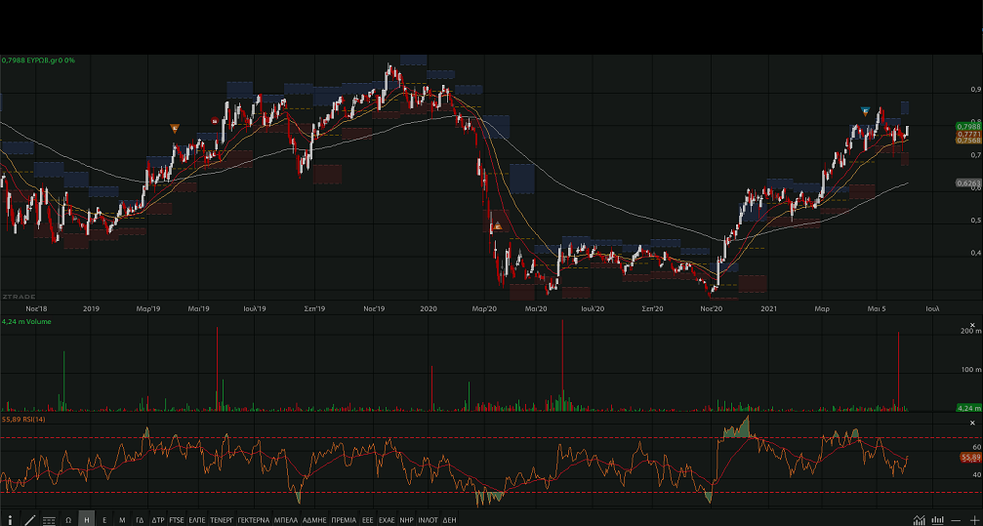Screen dimensions: 983x526
Task: Toggle the Ω timeframe button
Action: click(x=68, y=520)
